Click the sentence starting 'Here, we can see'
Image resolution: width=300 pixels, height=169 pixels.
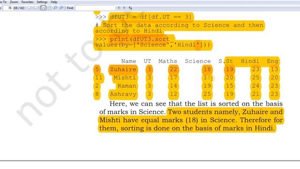196,104
